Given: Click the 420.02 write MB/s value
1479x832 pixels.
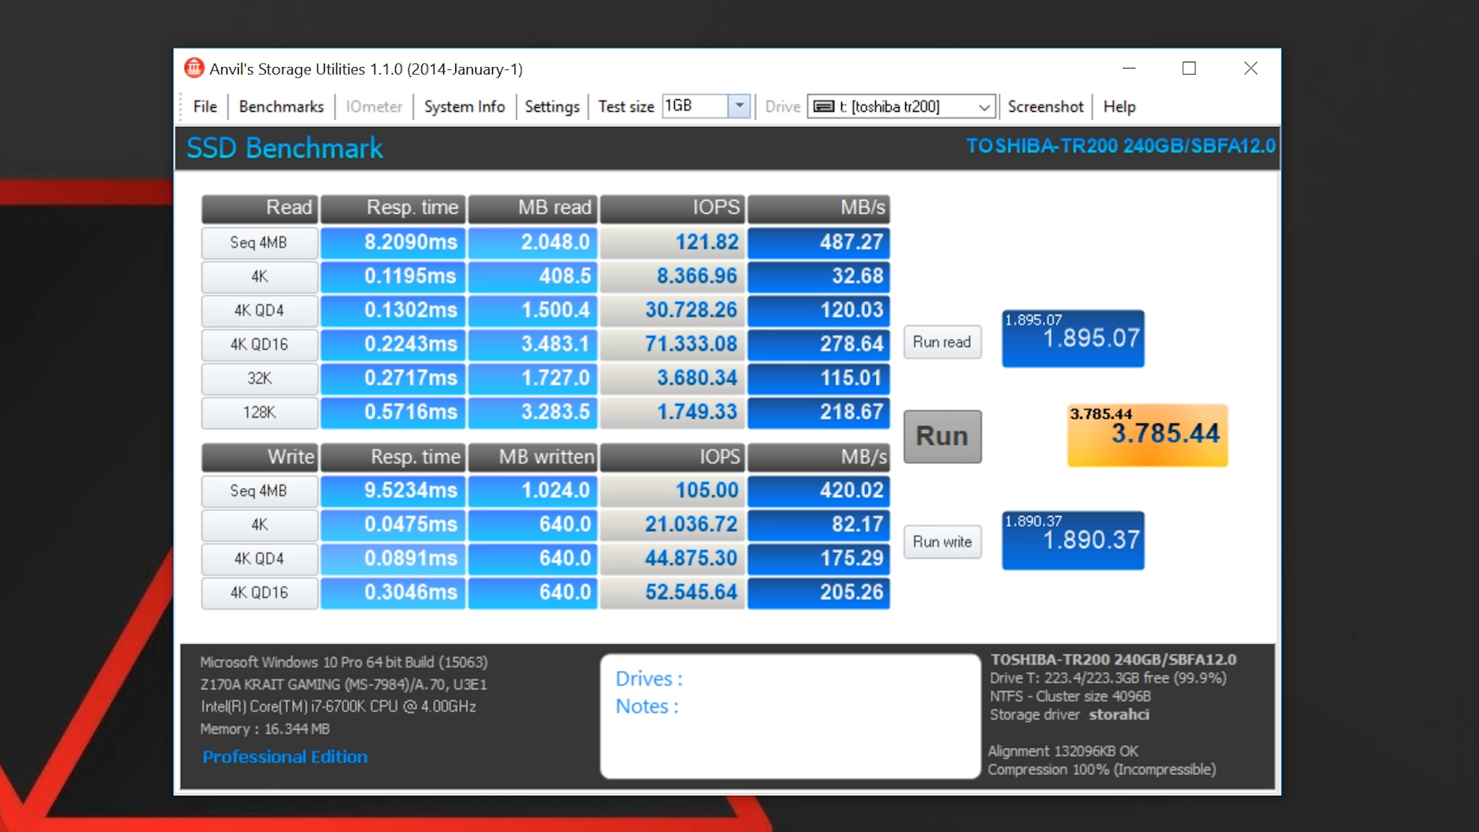Looking at the screenshot, I should [819, 491].
